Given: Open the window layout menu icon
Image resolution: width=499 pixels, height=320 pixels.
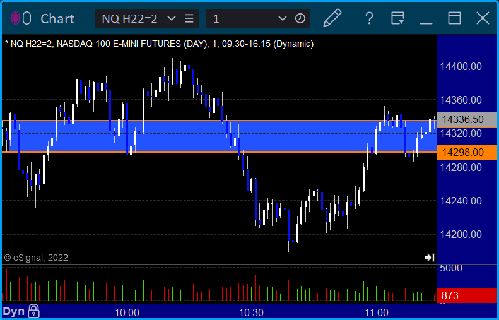Looking at the screenshot, I should click(397, 18).
